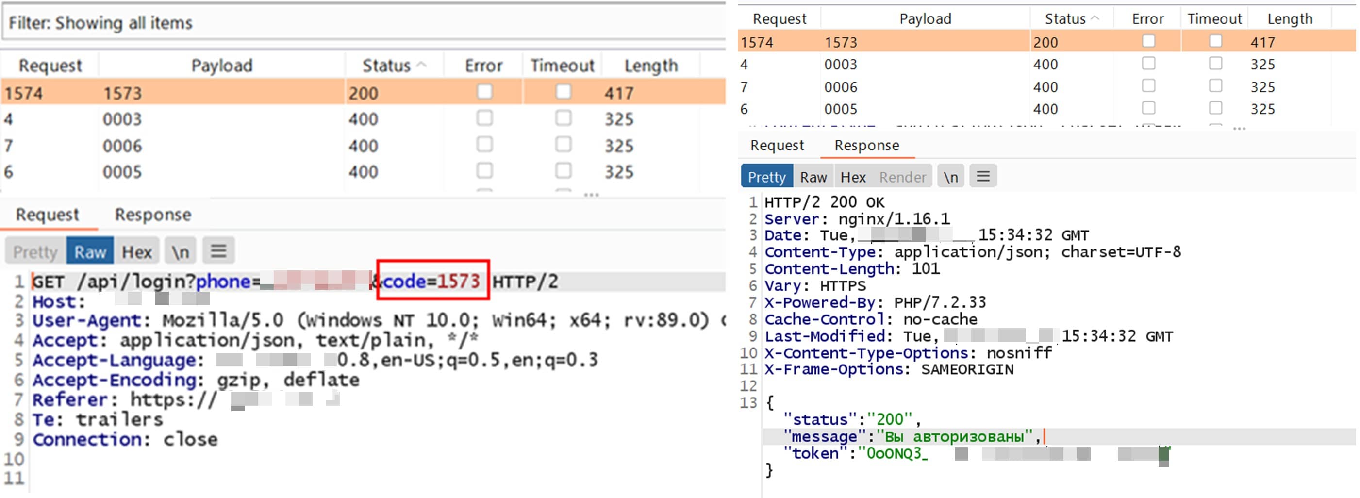Toggle Error checkbox for payload 0003, left table

[484, 118]
